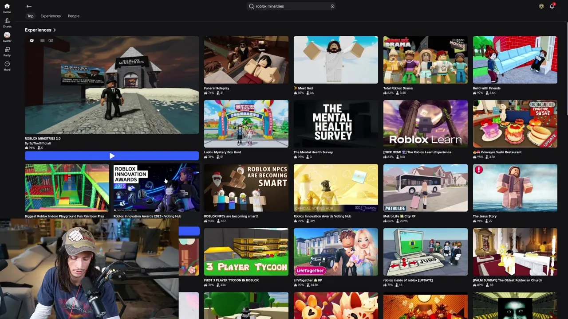Viewport: 568px width, 319px height.
Task: Open Conveyor Sushi Restaurant thumbnail
Action: click(515, 124)
